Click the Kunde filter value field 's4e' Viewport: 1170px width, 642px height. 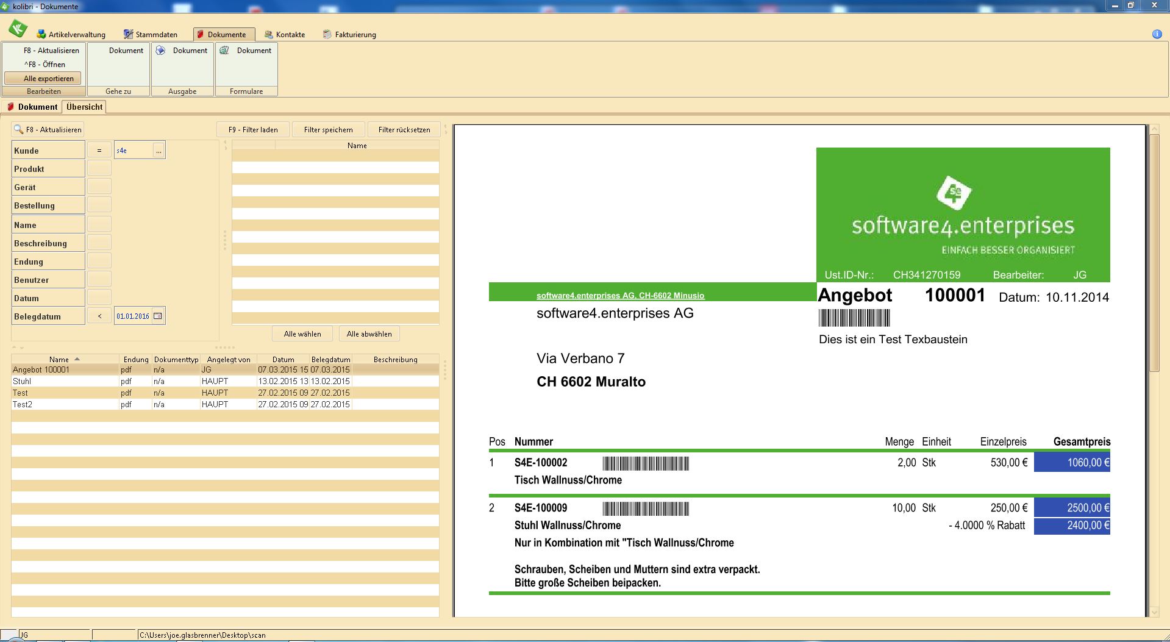pos(134,150)
